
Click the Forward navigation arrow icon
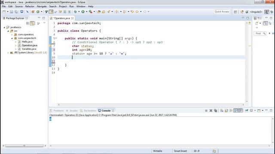(145, 12)
